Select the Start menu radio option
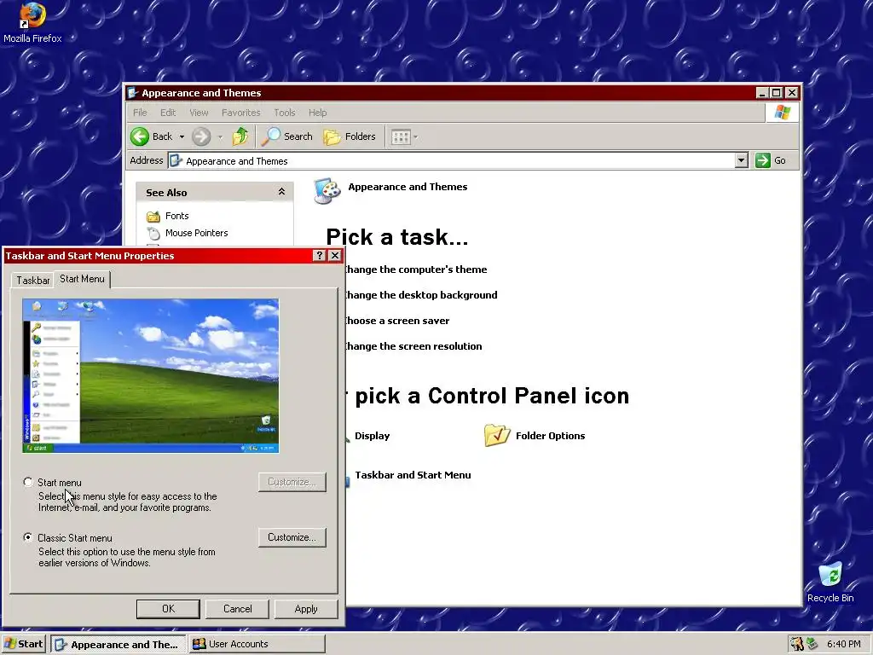Image resolution: width=873 pixels, height=655 pixels. click(x=28, y=482)
